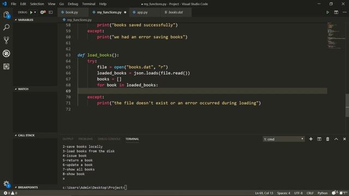
Task: Select the TERMINAL panel tab
Action: tap(132, 139)
